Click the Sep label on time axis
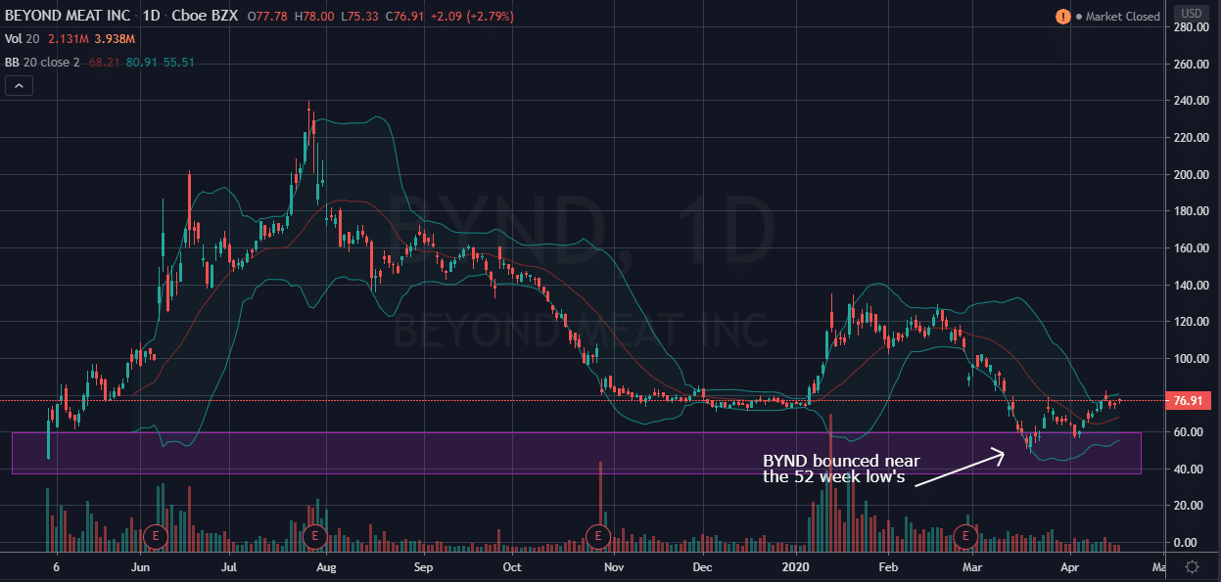Viewport: 1221px width, 582px height. click(423, 566)
